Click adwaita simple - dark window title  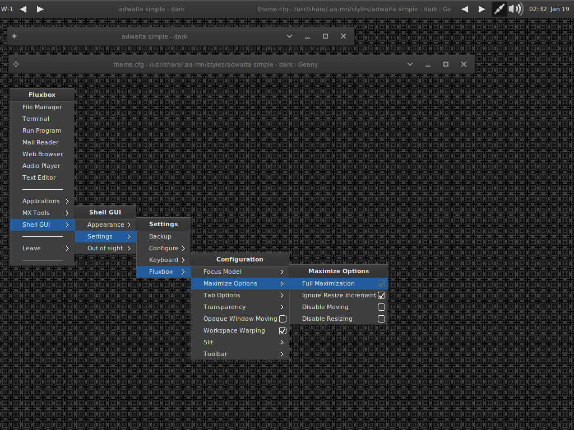tap(154, 36)
